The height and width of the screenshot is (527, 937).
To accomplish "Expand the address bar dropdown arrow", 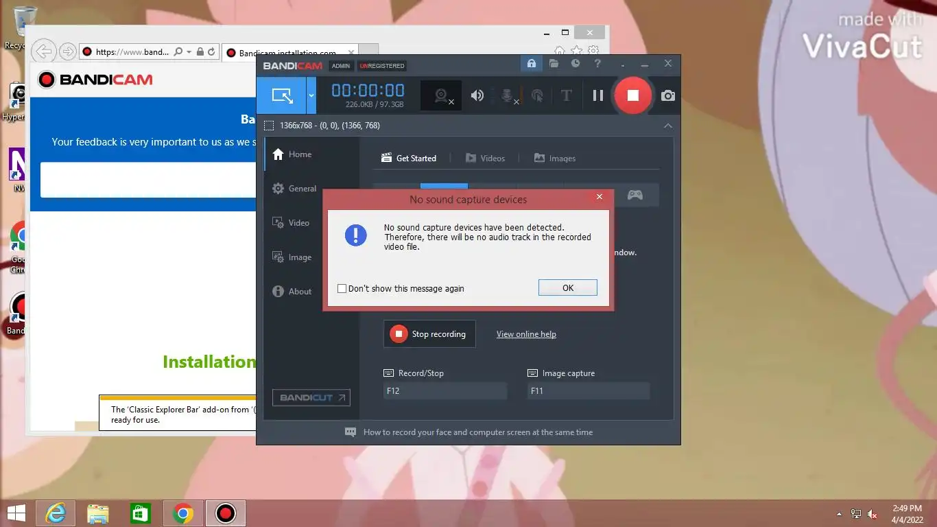I will pyautogui.click(x=189, y=51).
